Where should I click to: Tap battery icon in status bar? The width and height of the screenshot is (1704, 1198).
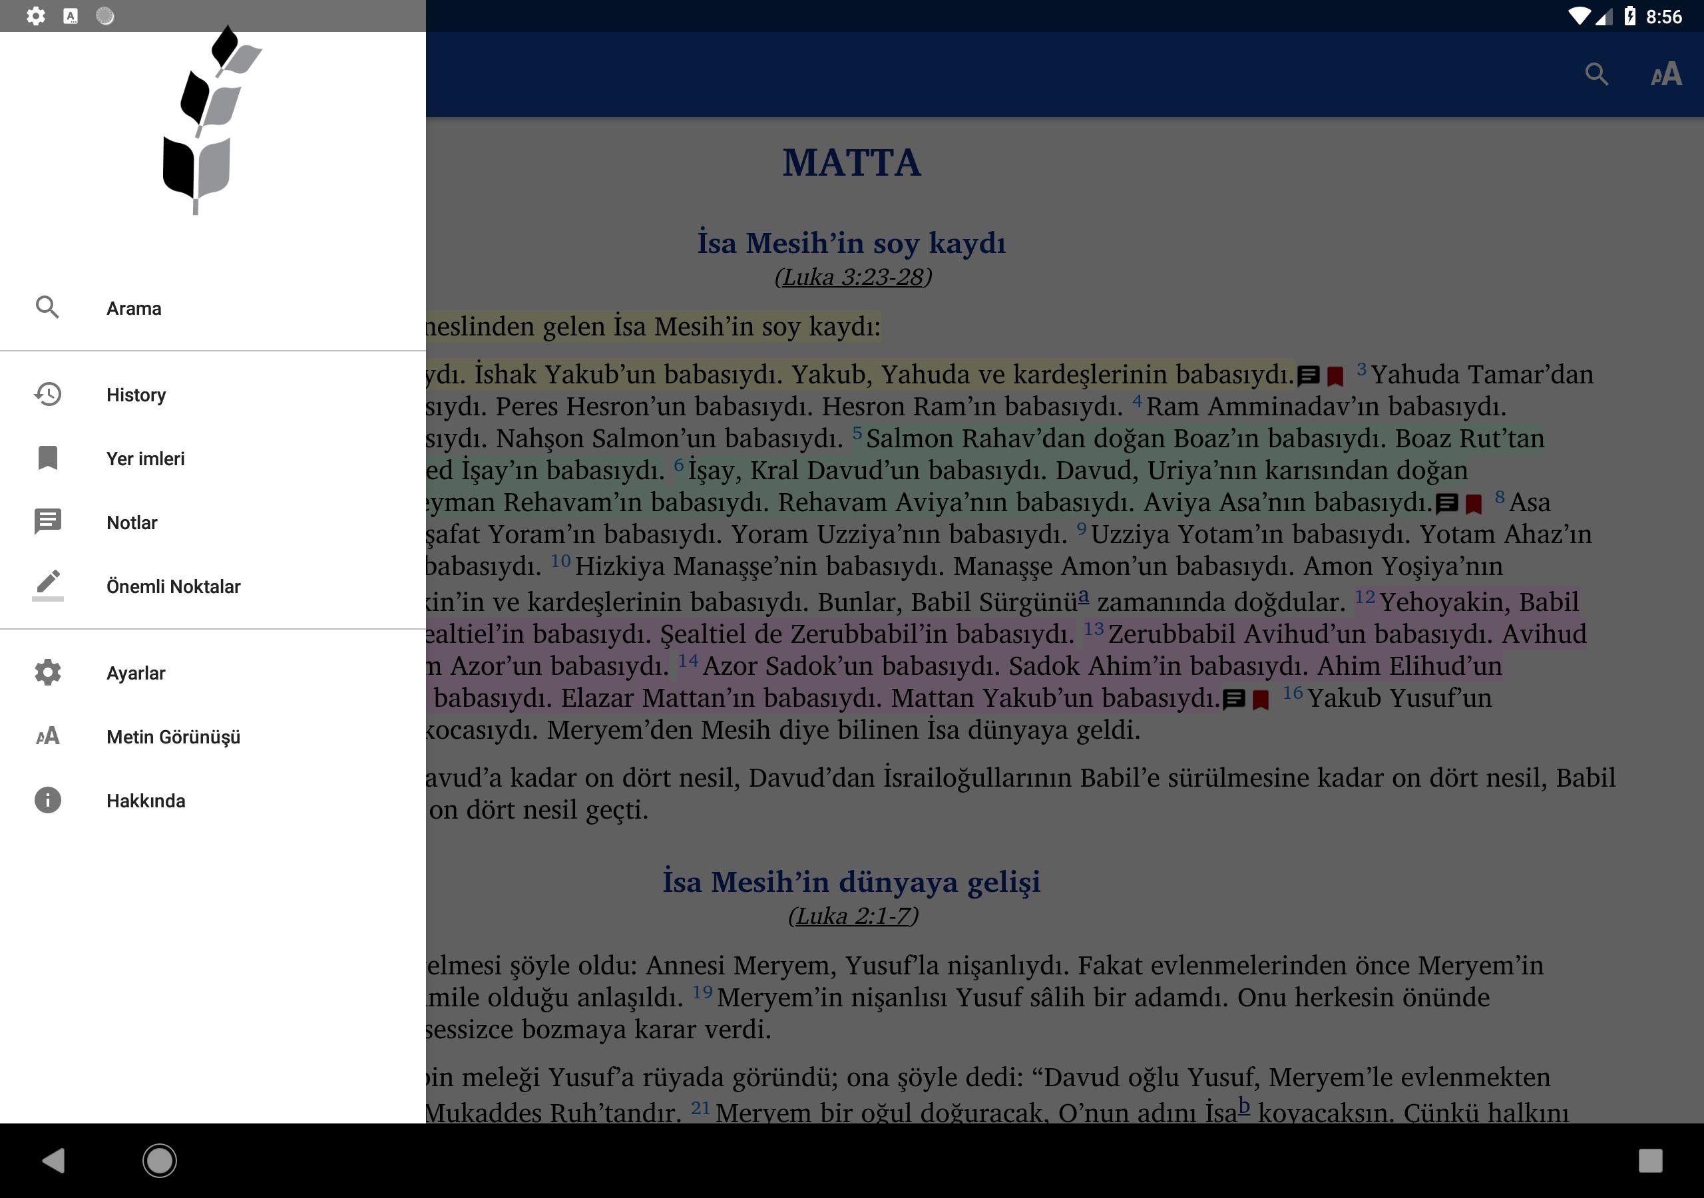click(x=1630, y=15)
